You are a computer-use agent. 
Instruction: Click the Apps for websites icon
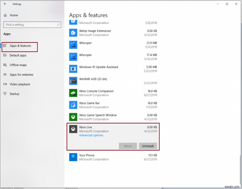click(x=5, y=75)
